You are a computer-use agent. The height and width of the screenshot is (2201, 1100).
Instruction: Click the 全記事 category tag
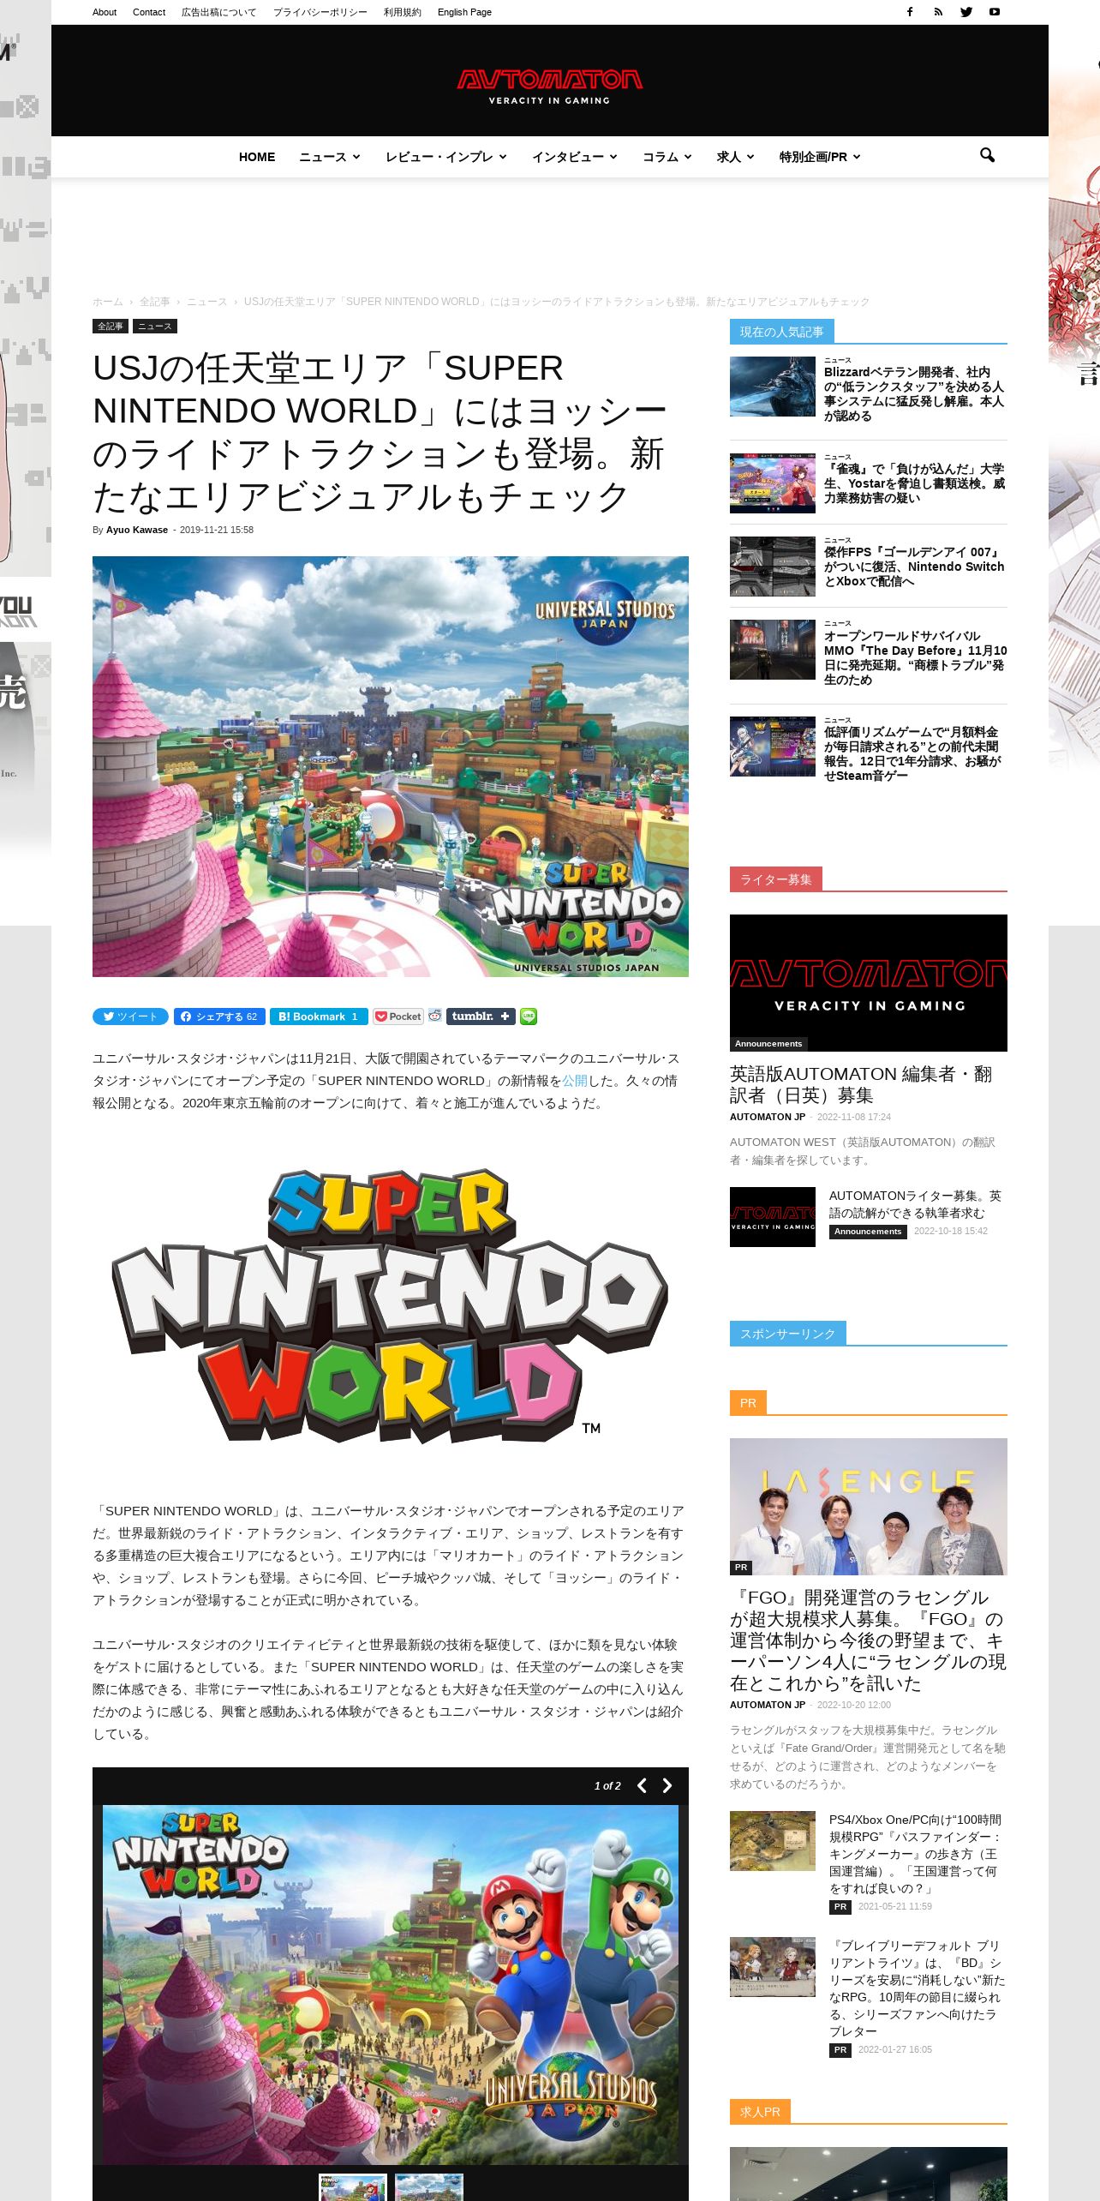click(x=111, y=327)
